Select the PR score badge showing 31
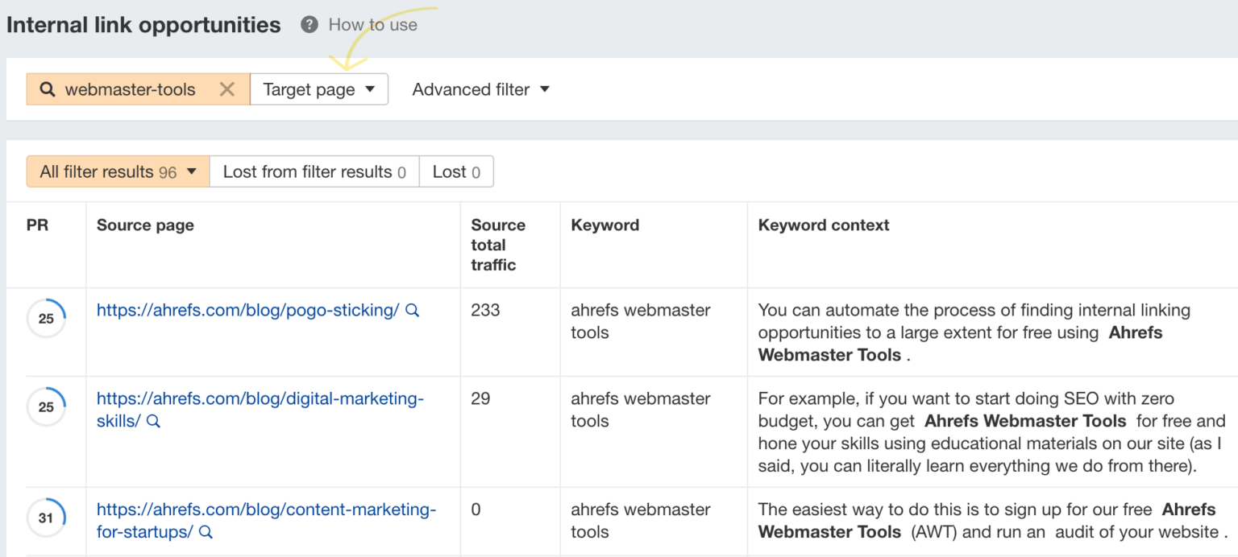Screen dimensions: 1238x557 tap(46, 518)
